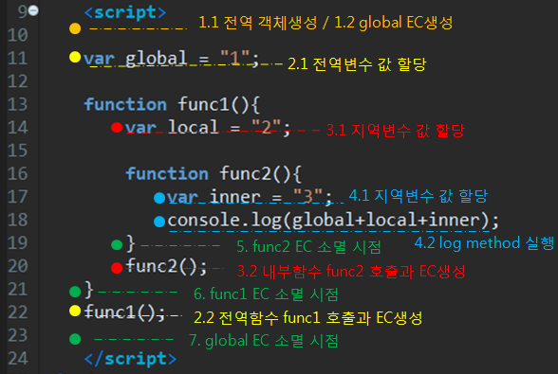This screenshot has height=374, width=558.
Task: Click the 'local' variable name on line 14
Action: pos(194,128)
